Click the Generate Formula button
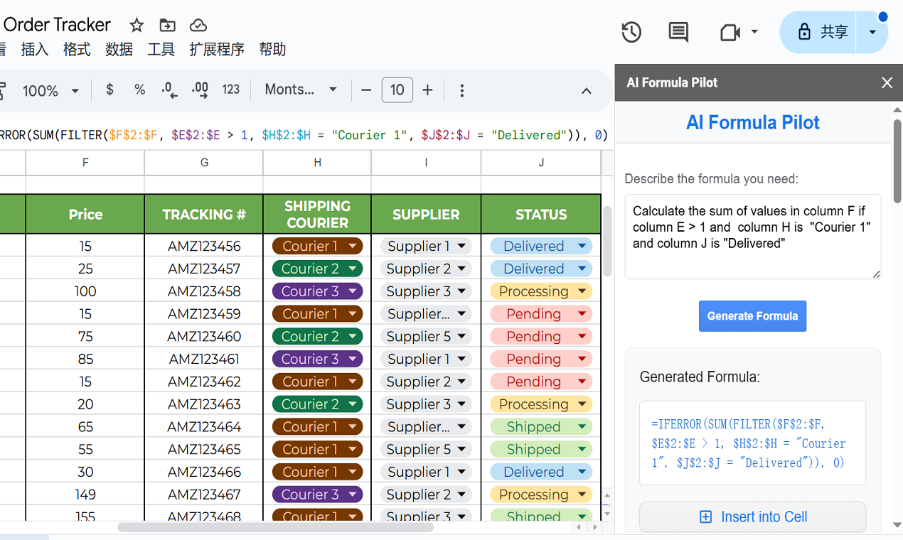Viewport: 903px width, 540px height. [x=752, y=316]
